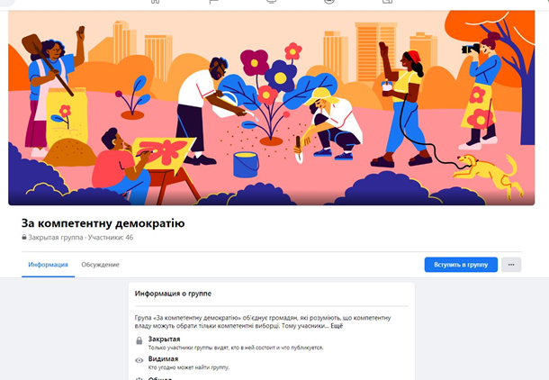Open the three-dots more options button

(511, 265)
